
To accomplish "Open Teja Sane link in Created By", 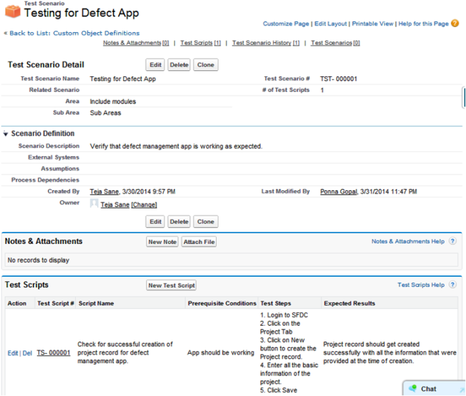I will point(104,192).
